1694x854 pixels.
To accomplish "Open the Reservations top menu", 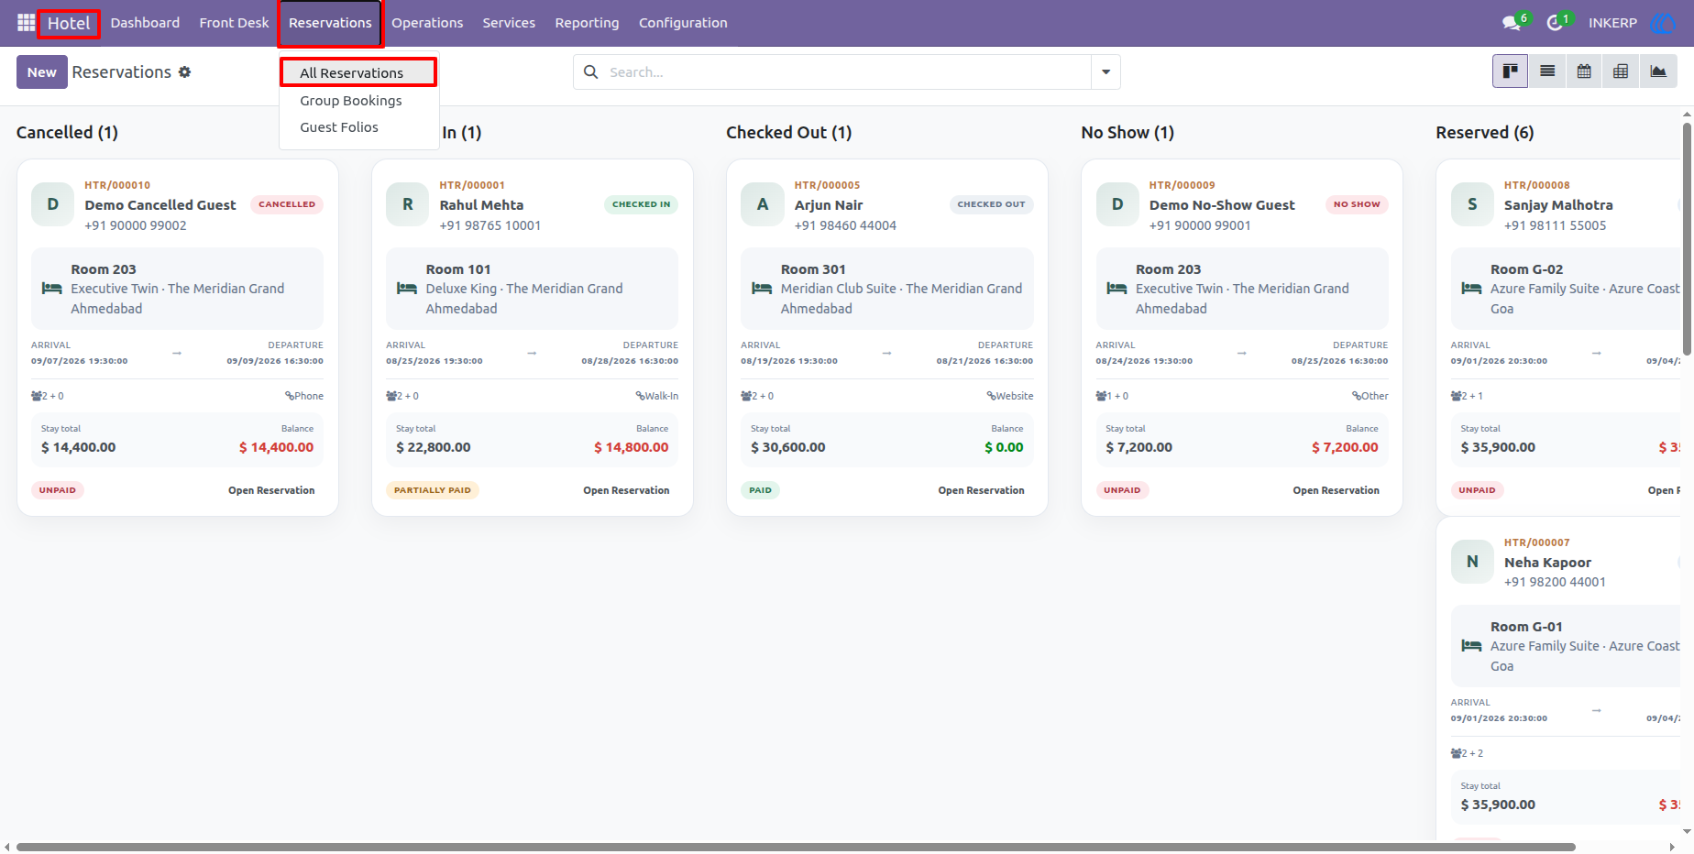I will tap(330, 23).
